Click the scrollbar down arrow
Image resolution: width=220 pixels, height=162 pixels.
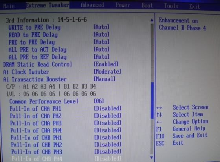[x=152, y=157]
